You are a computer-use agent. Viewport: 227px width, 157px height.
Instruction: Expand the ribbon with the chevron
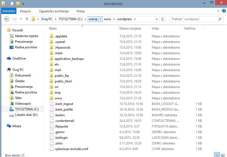[218, 11]
